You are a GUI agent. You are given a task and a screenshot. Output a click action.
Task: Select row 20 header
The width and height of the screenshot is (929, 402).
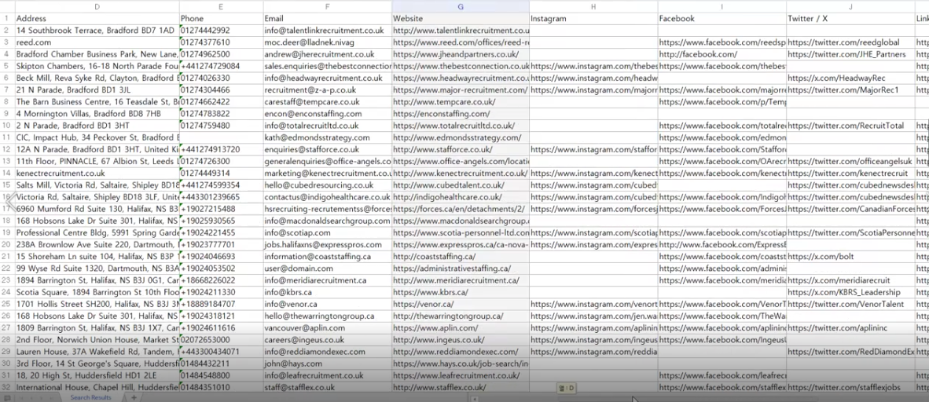tap(7, 244)
